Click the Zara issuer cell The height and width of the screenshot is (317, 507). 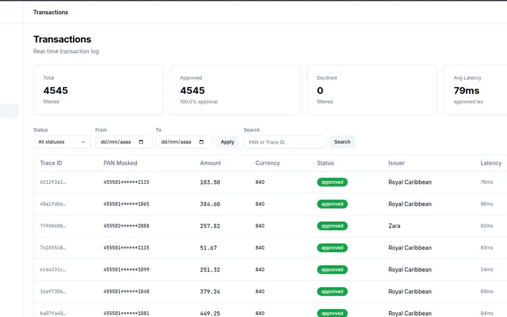(x=394, y=226)
